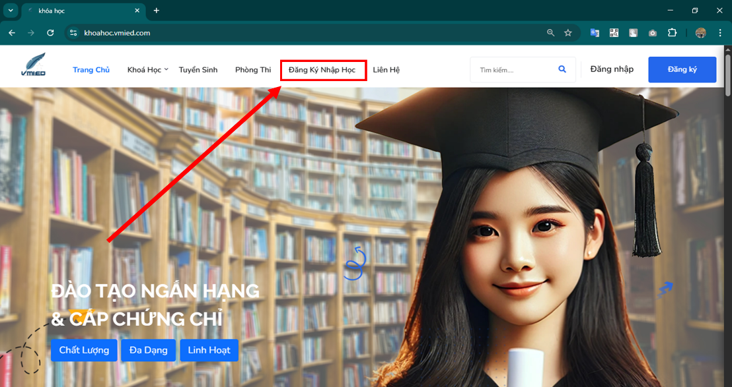This screenshot has width=732, height=387.
Task: Select the khóa học browser tab
Action: pos(84,11)
